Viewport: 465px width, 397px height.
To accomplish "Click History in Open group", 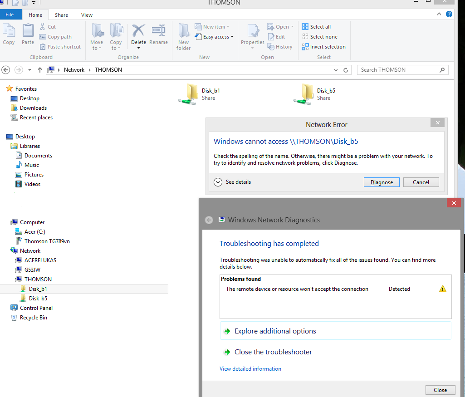I will click(x=280, y=47).
